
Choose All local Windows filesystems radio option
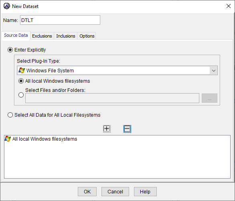pos(21,81)
